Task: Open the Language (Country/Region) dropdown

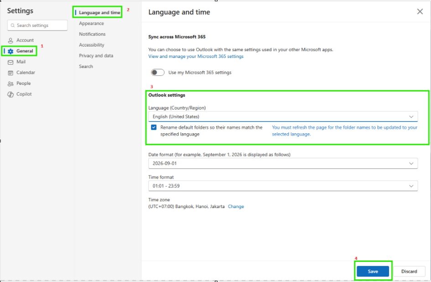Action: point(283,117)
